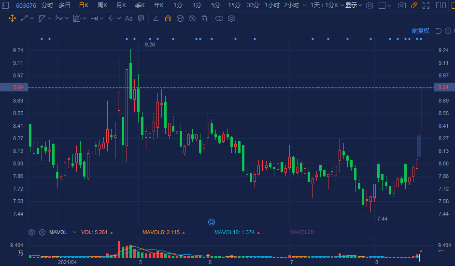Screen dimensions: 455x266
Task: Open the 1天:1分K dropdown
Action: pos(327,5)
